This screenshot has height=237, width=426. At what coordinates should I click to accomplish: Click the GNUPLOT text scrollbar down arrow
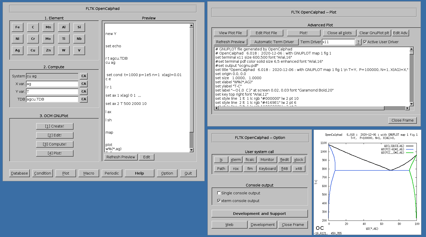click(x=412, y=104)
